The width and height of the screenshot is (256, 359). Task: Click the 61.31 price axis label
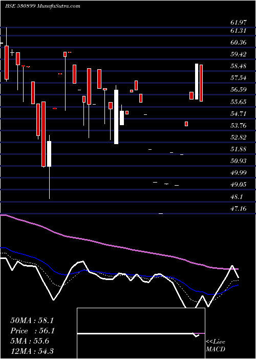coord(239,30)
